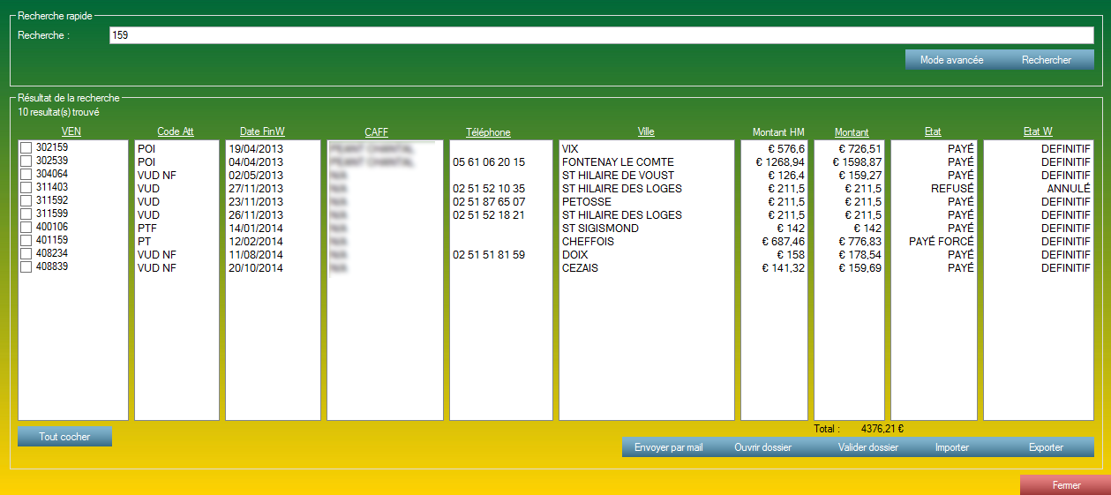Screen dimensions: 1111x495
Task: Click into the Recherche text field
Action: tap(600, 34)
